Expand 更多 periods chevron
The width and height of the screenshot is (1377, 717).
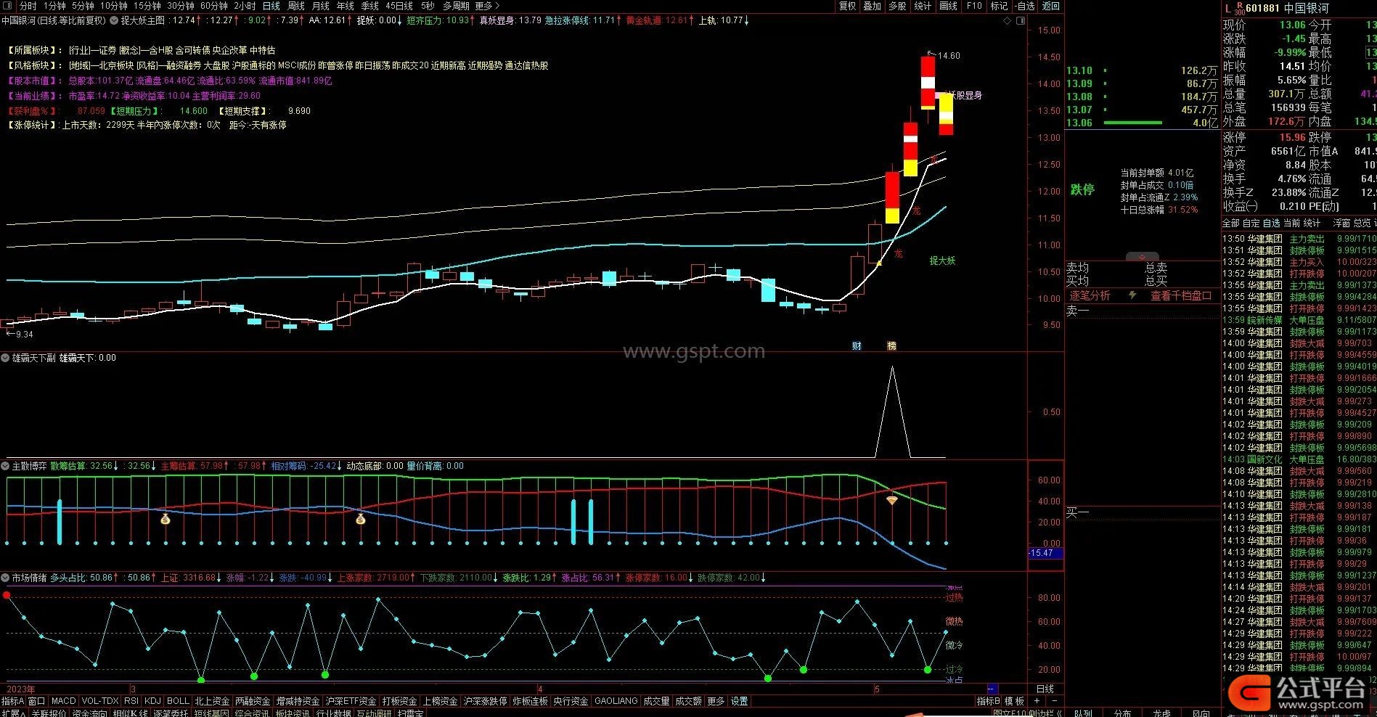pos(487,6)
